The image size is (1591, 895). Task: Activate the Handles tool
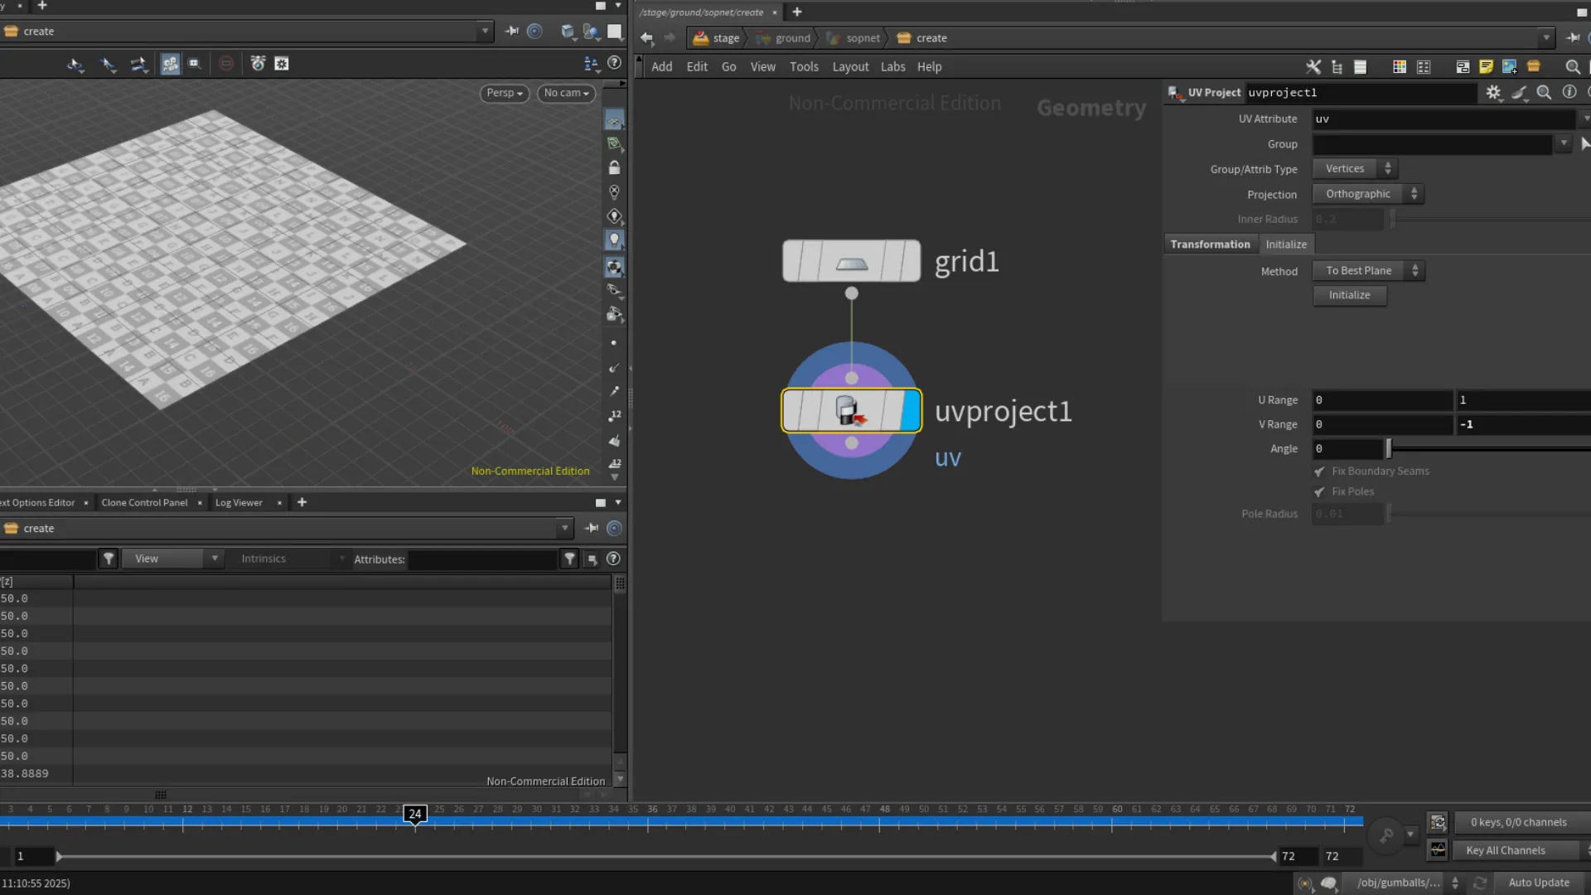coord(139,63)
